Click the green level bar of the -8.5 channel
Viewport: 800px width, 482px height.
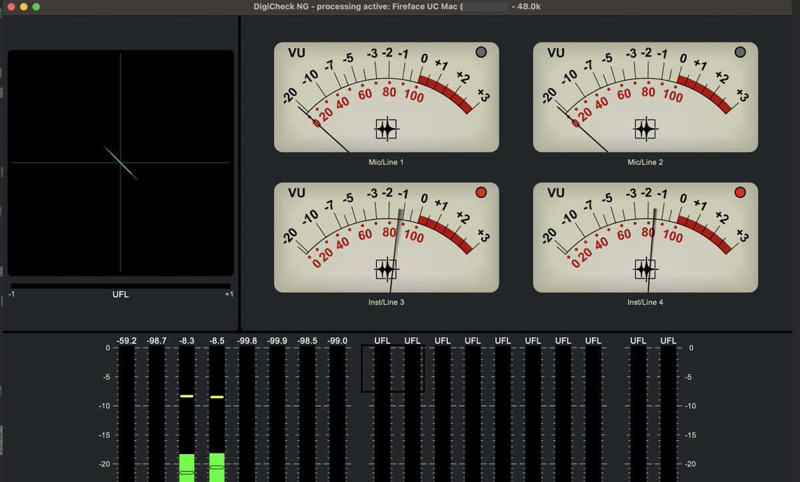(217, 467)
